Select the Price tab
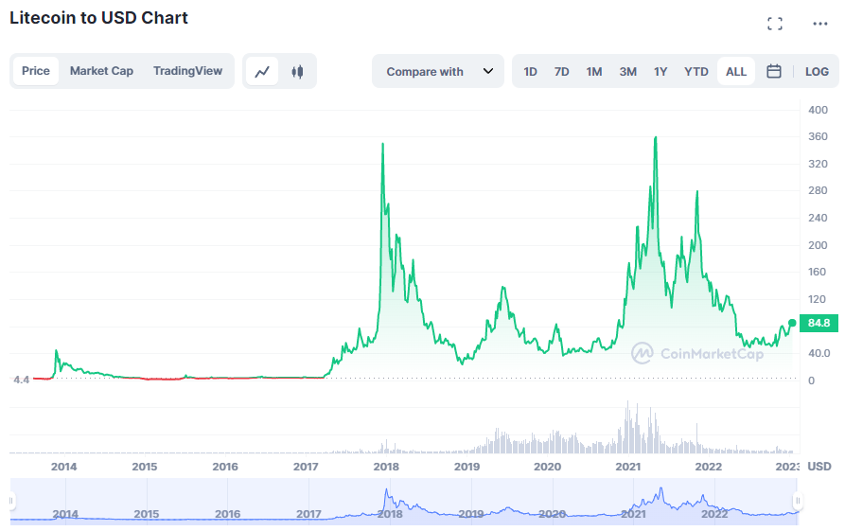The width and height of the screenshot is (845, 531). coord(36,71)
